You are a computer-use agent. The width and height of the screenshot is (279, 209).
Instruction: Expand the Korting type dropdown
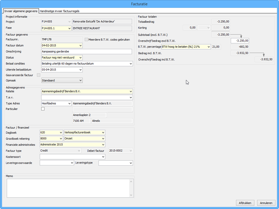point(208,28)
